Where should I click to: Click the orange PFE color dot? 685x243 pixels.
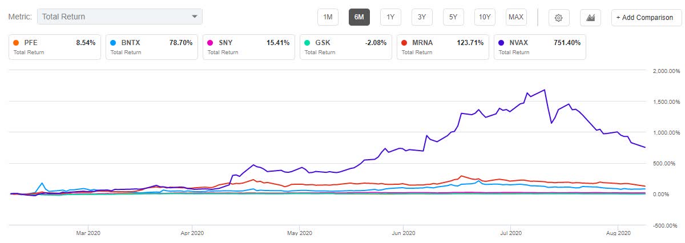click(x=15, y=43)
